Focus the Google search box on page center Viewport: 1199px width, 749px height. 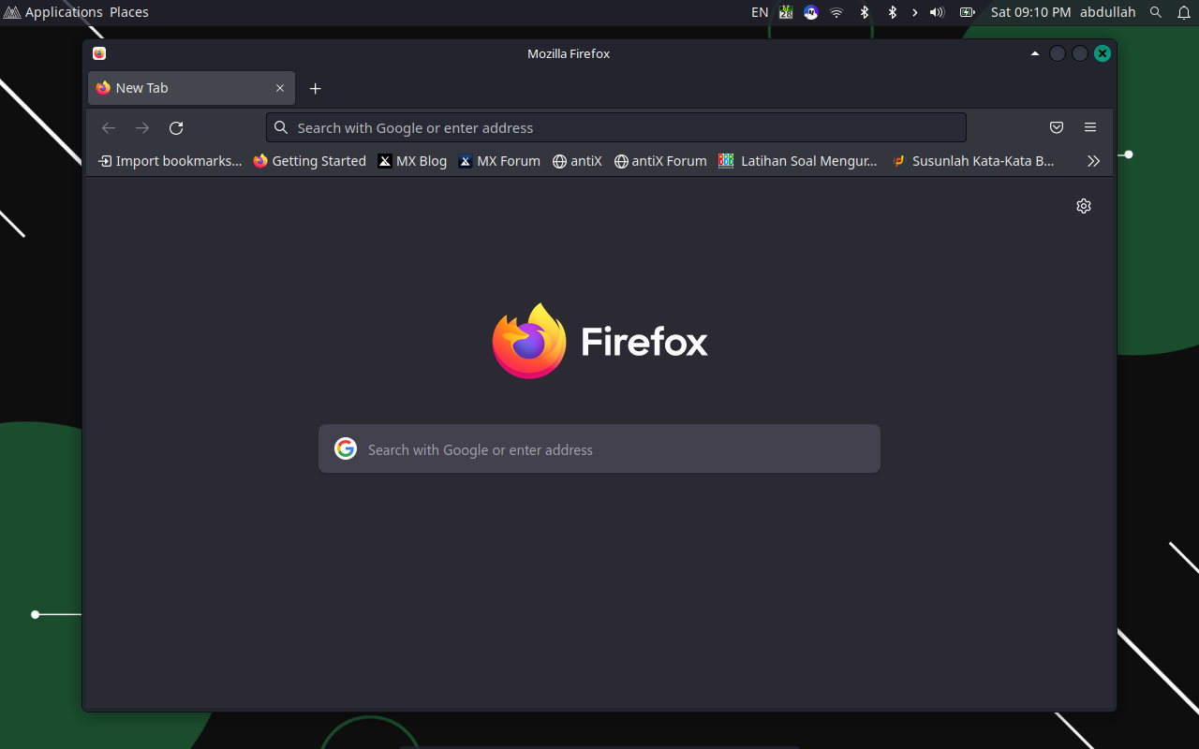599,449
